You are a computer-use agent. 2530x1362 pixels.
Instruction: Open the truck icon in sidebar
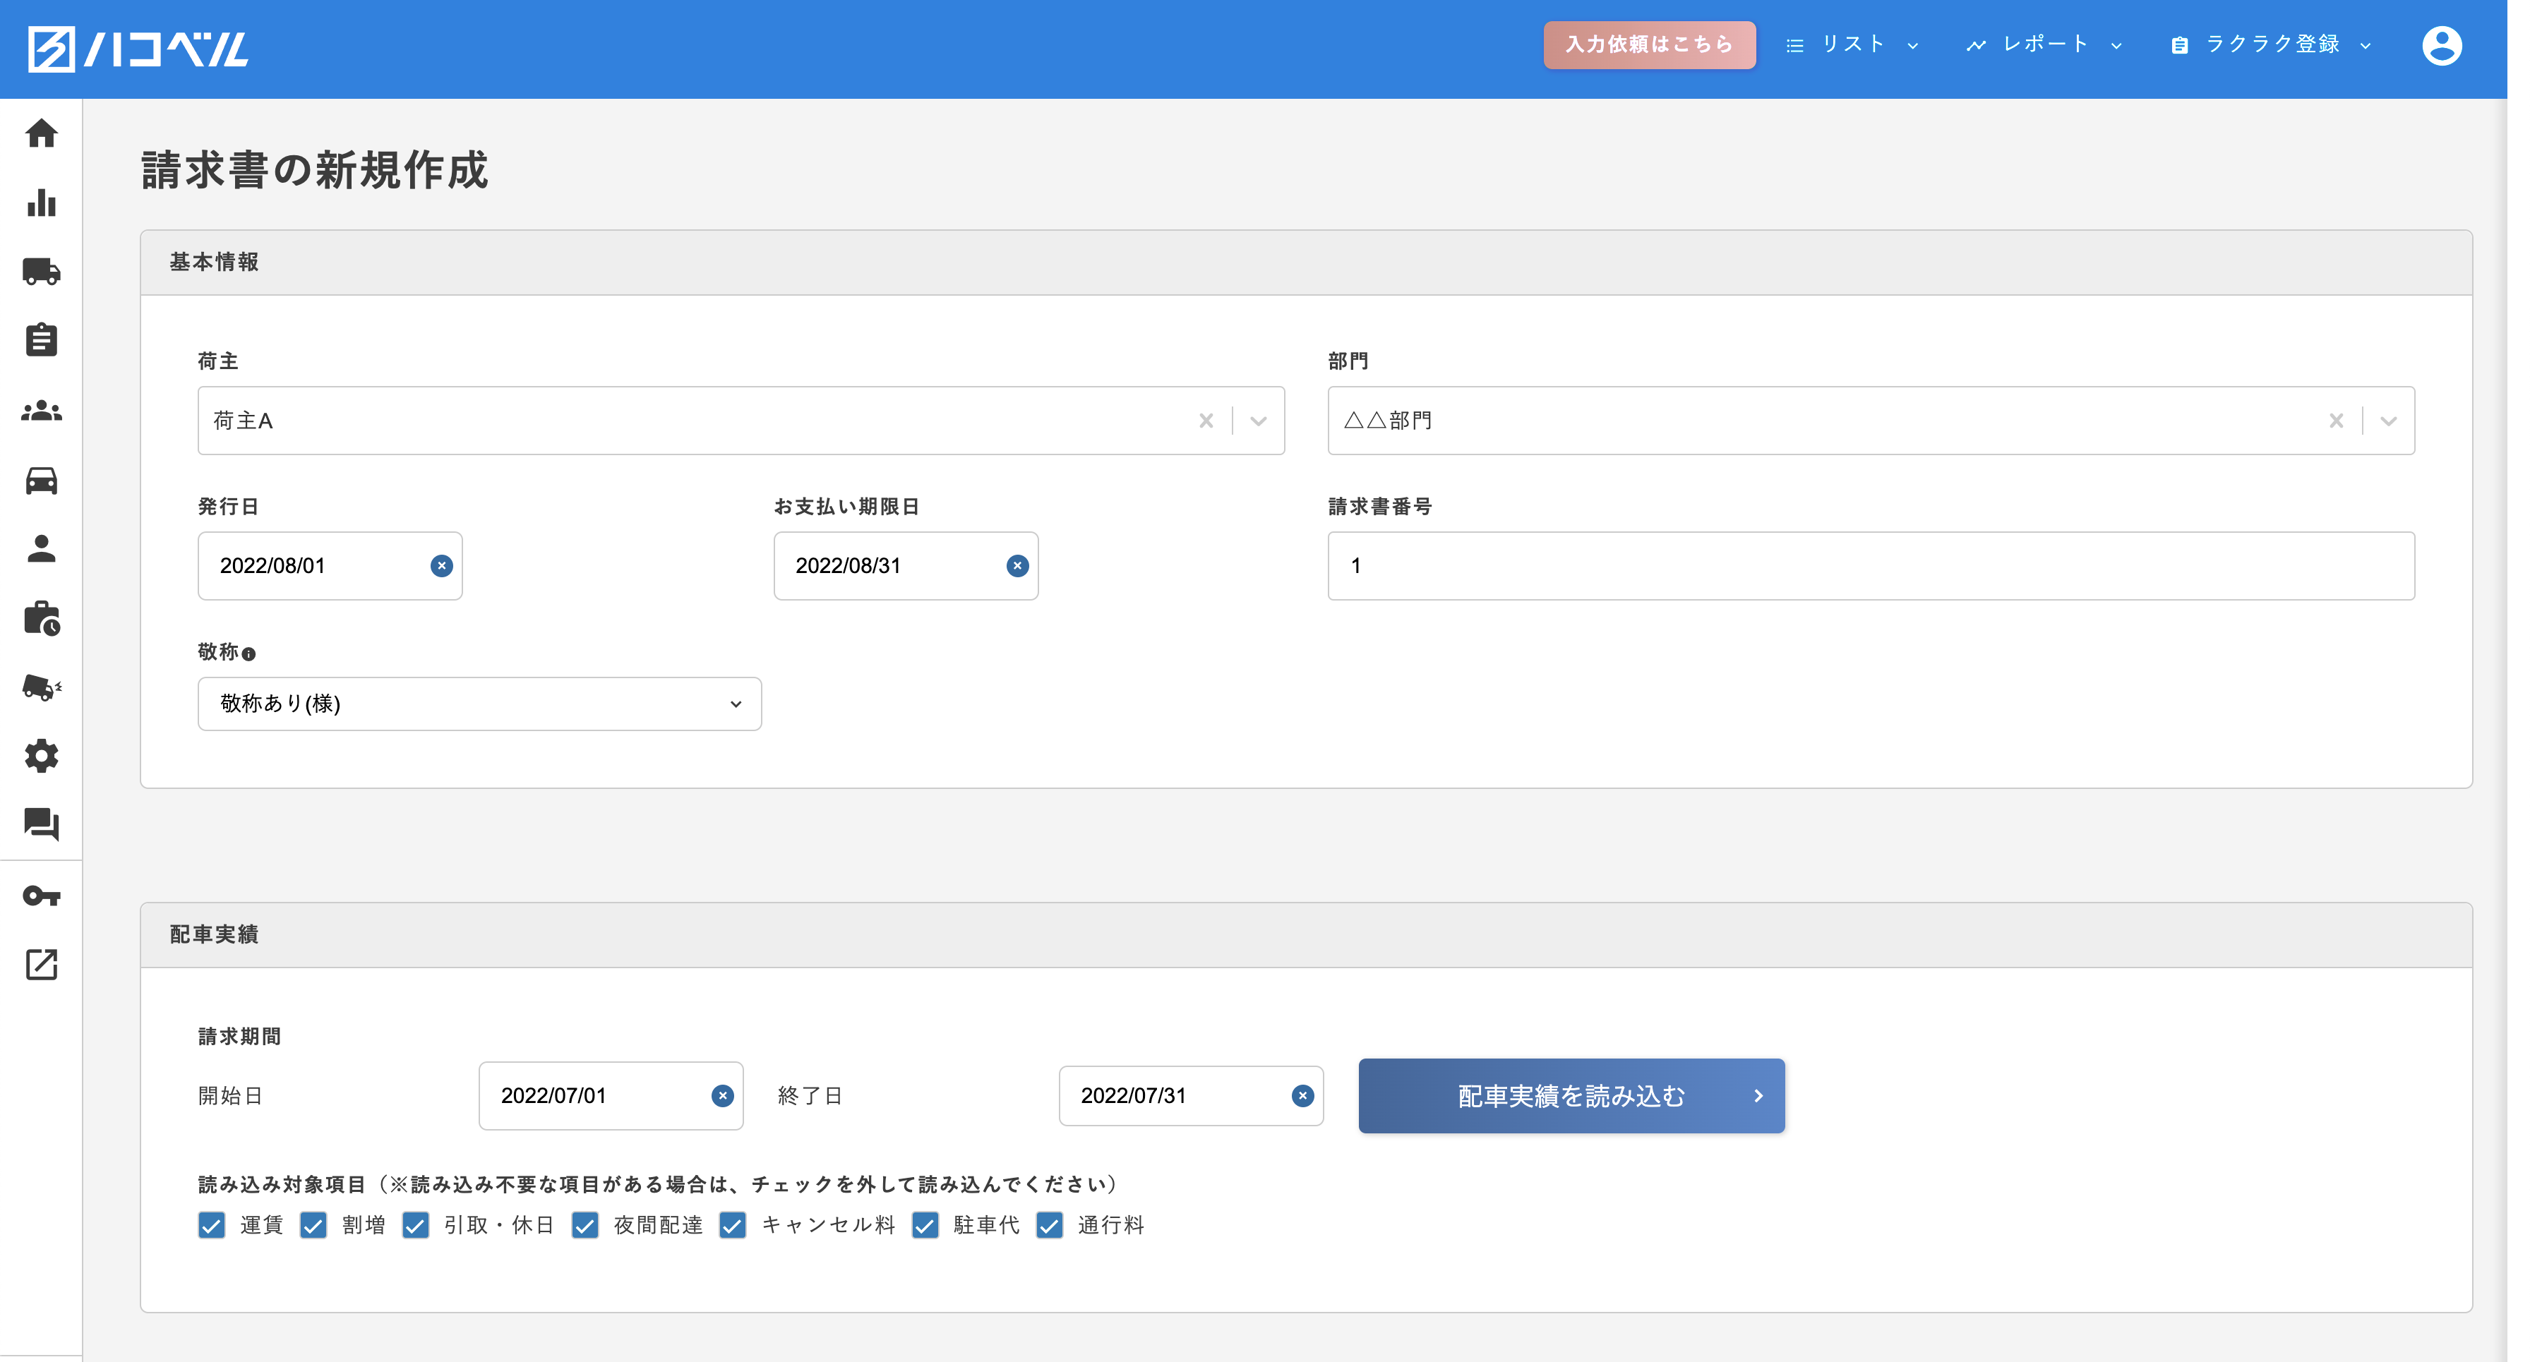41,271
